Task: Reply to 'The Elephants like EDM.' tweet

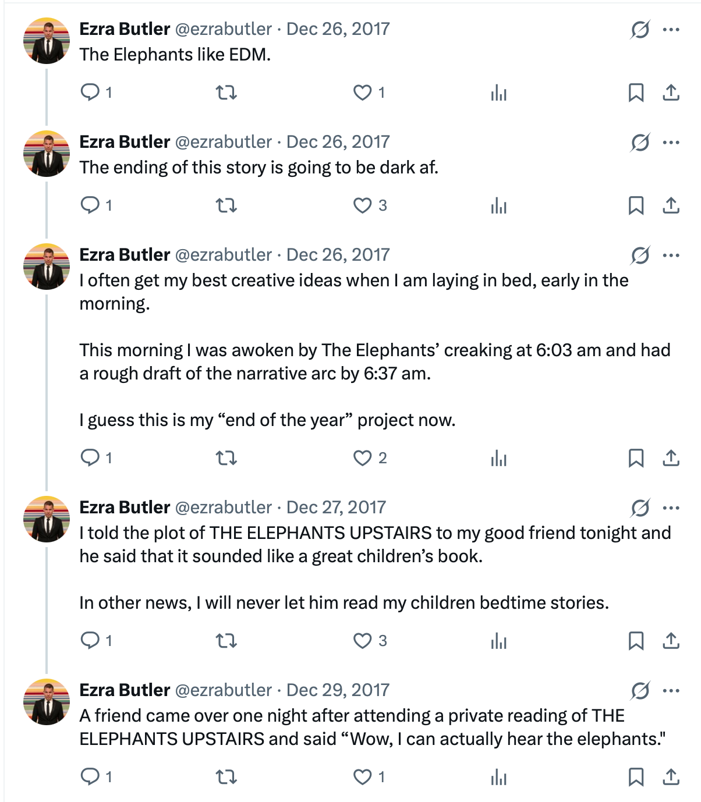Action: click(90, 93)
